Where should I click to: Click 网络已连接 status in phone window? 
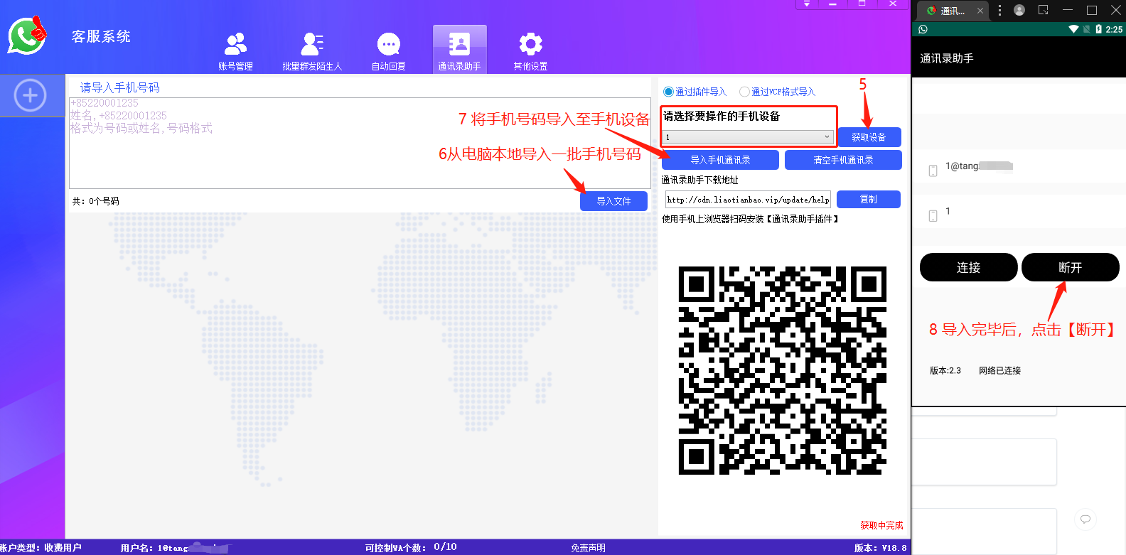coord(999,371)
